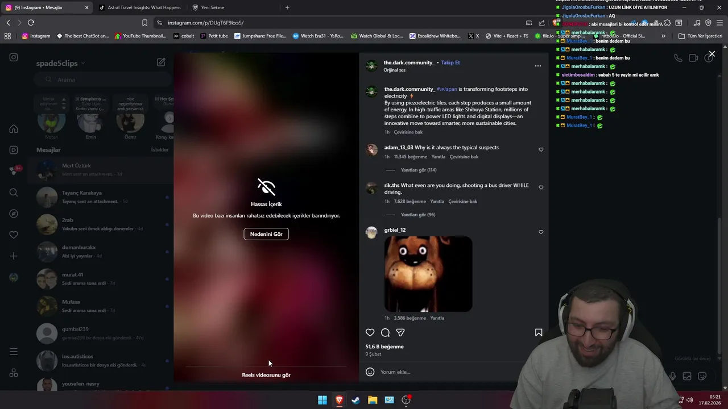This screenshot has height=409, width=728.
Task: Open the post's three-dot options menu
Action: click(x=537, y=66)
